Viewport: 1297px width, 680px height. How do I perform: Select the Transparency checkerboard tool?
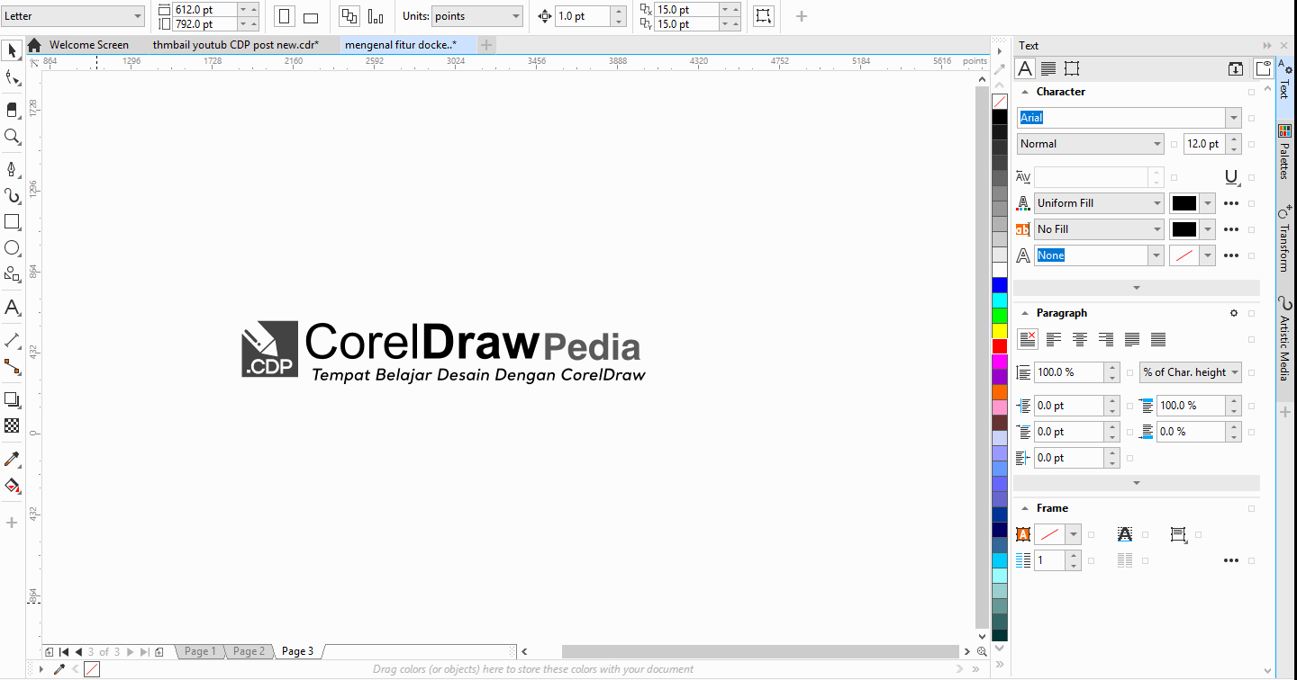pos(12,425)
